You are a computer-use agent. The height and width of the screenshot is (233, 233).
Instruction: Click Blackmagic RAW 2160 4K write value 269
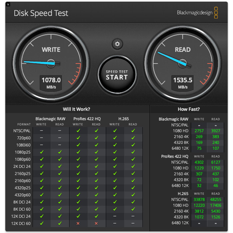(x=199, y=136)
